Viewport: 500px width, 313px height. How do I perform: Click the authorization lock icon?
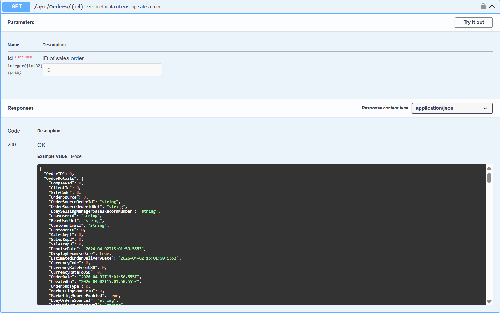[x=483, y=6]
